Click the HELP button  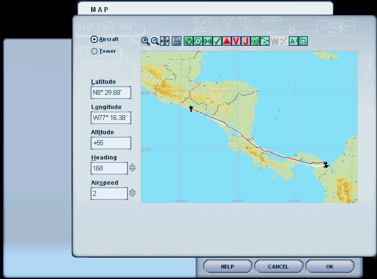coord(228,267)
